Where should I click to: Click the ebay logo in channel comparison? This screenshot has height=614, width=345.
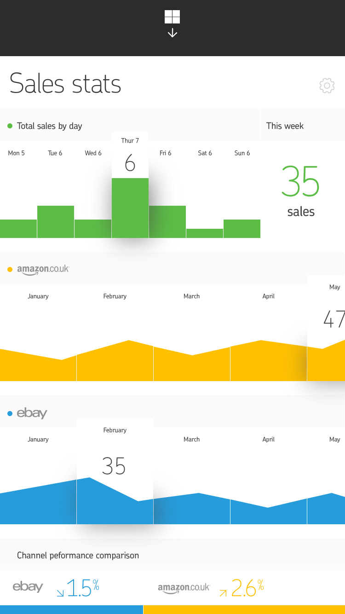[28, 587]
